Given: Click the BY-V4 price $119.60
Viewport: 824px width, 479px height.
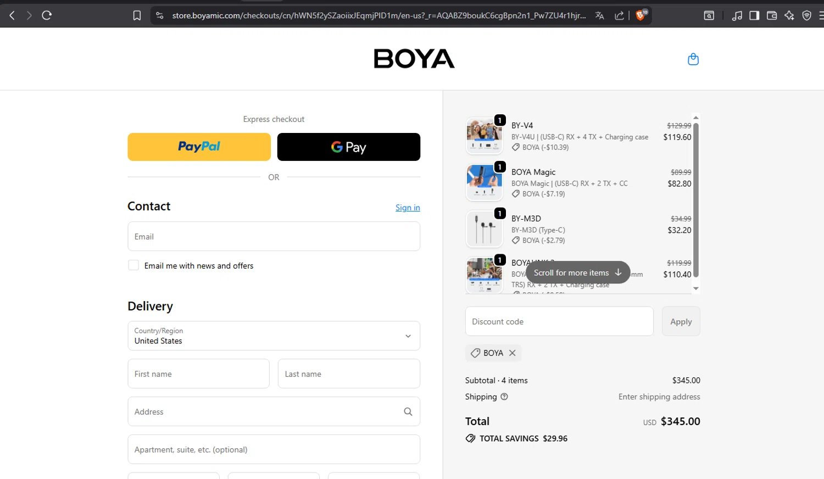Looking at the screenshot, I should (677, 137).
